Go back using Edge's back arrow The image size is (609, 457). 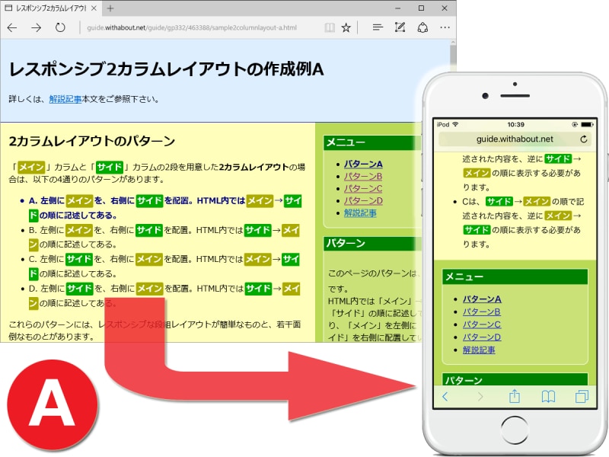pyautogui.click(x=13, y=28)
